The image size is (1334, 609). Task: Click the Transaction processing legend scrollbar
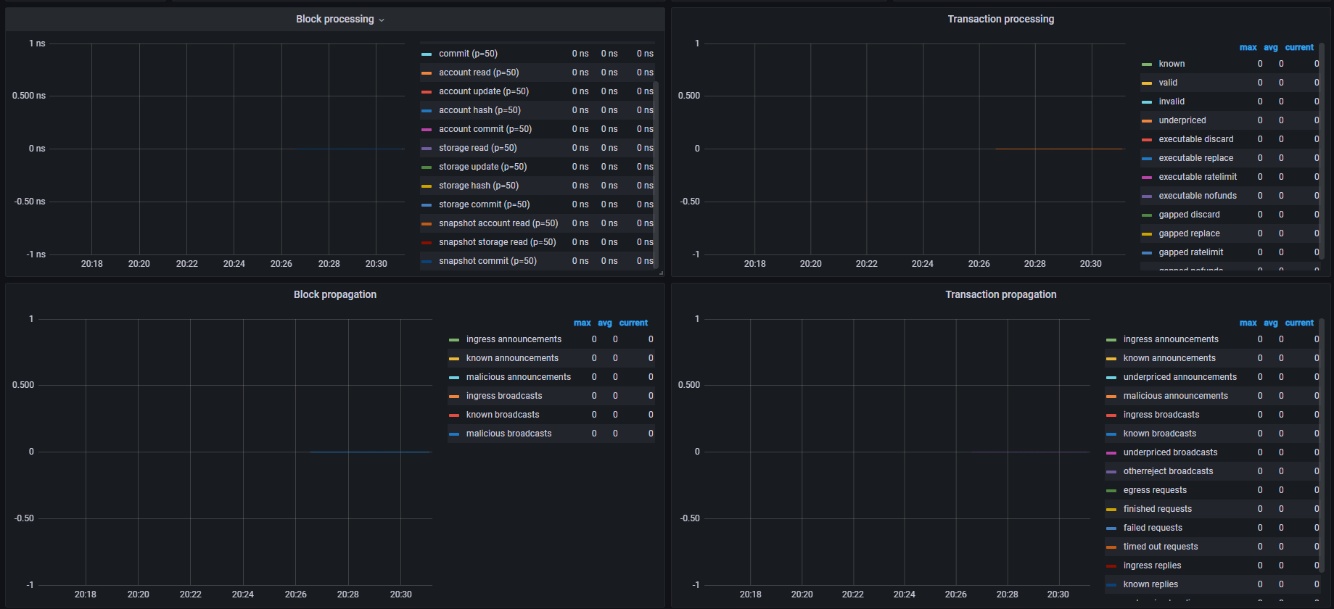1322,151
